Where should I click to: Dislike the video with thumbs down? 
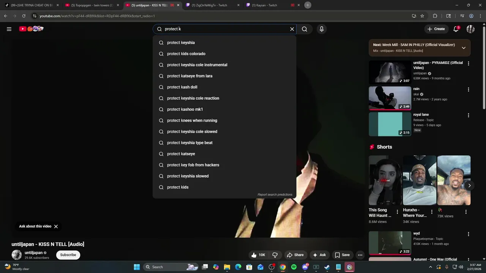point(275,255)
